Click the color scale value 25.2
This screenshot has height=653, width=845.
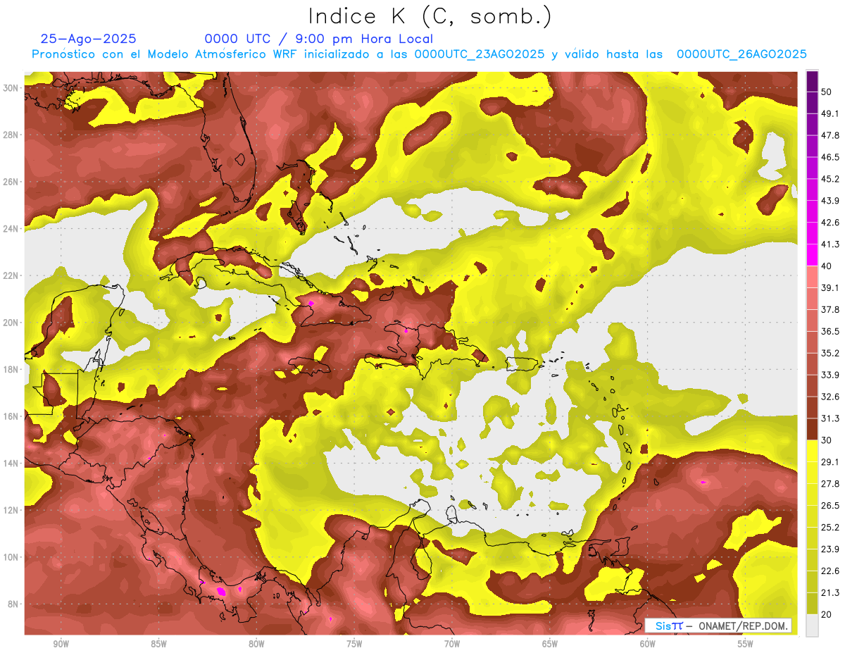[830, 527]
